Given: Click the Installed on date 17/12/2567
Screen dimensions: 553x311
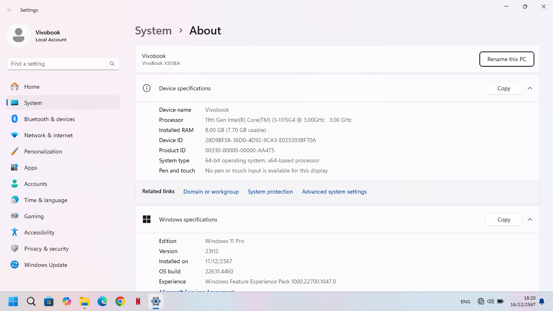Looking at the screenshot, I should 219,261.
